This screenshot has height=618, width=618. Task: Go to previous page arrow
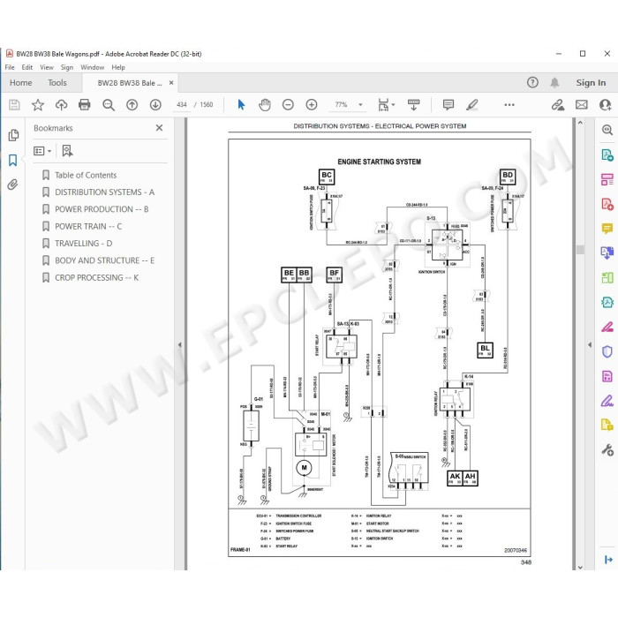132,105
